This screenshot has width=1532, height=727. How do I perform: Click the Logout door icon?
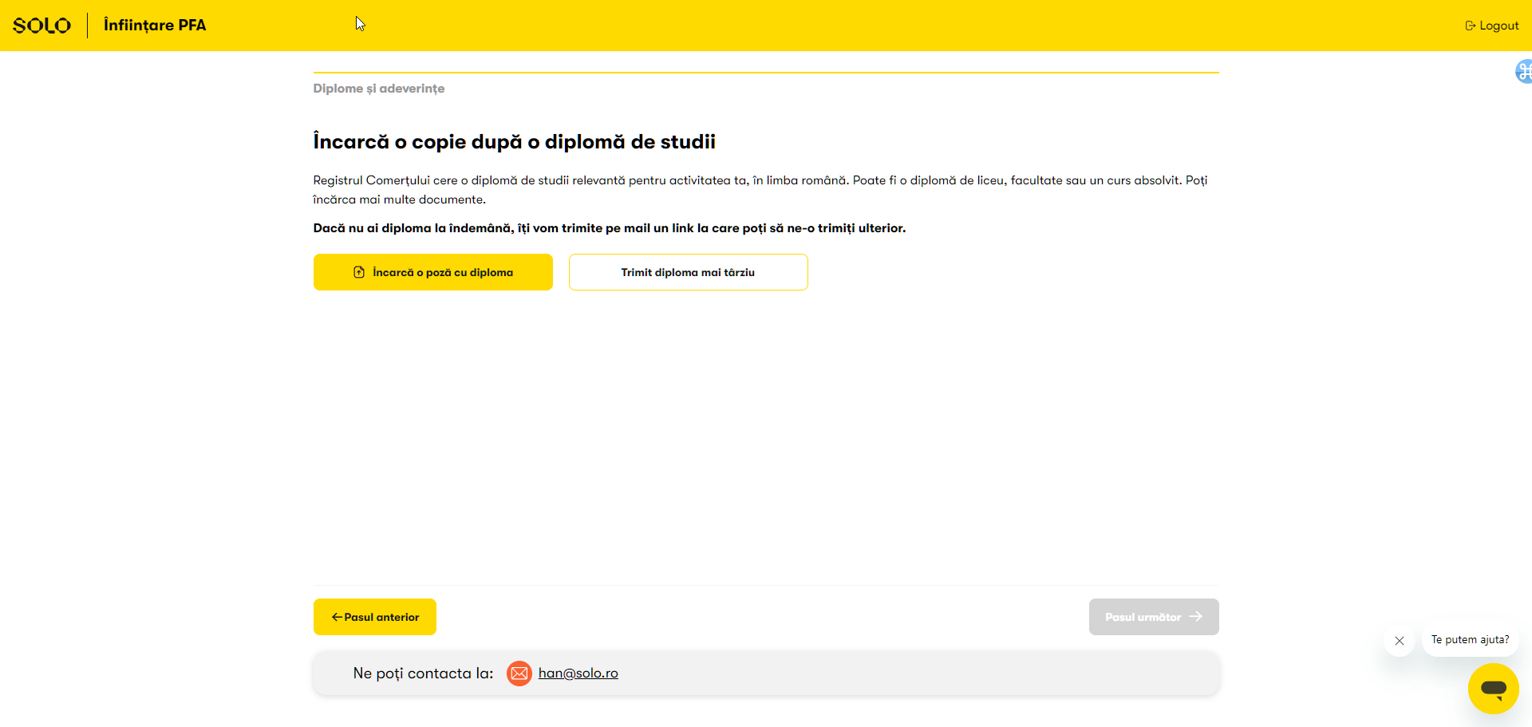[x=1470, y=26]
